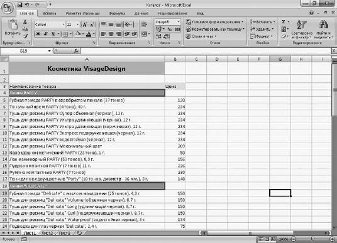Open the font name Calibri dropdown
Screen dimensions: 337x243
point(64,24)
